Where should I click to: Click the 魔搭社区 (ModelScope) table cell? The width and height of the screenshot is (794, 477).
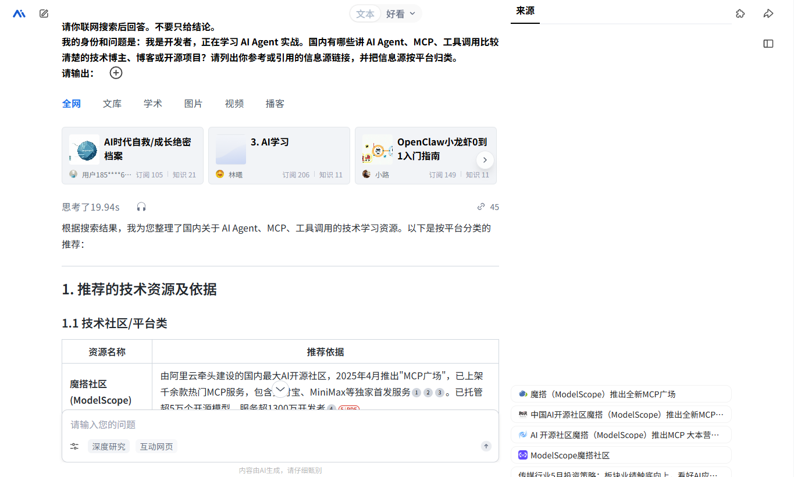click(x=107, y=392)
